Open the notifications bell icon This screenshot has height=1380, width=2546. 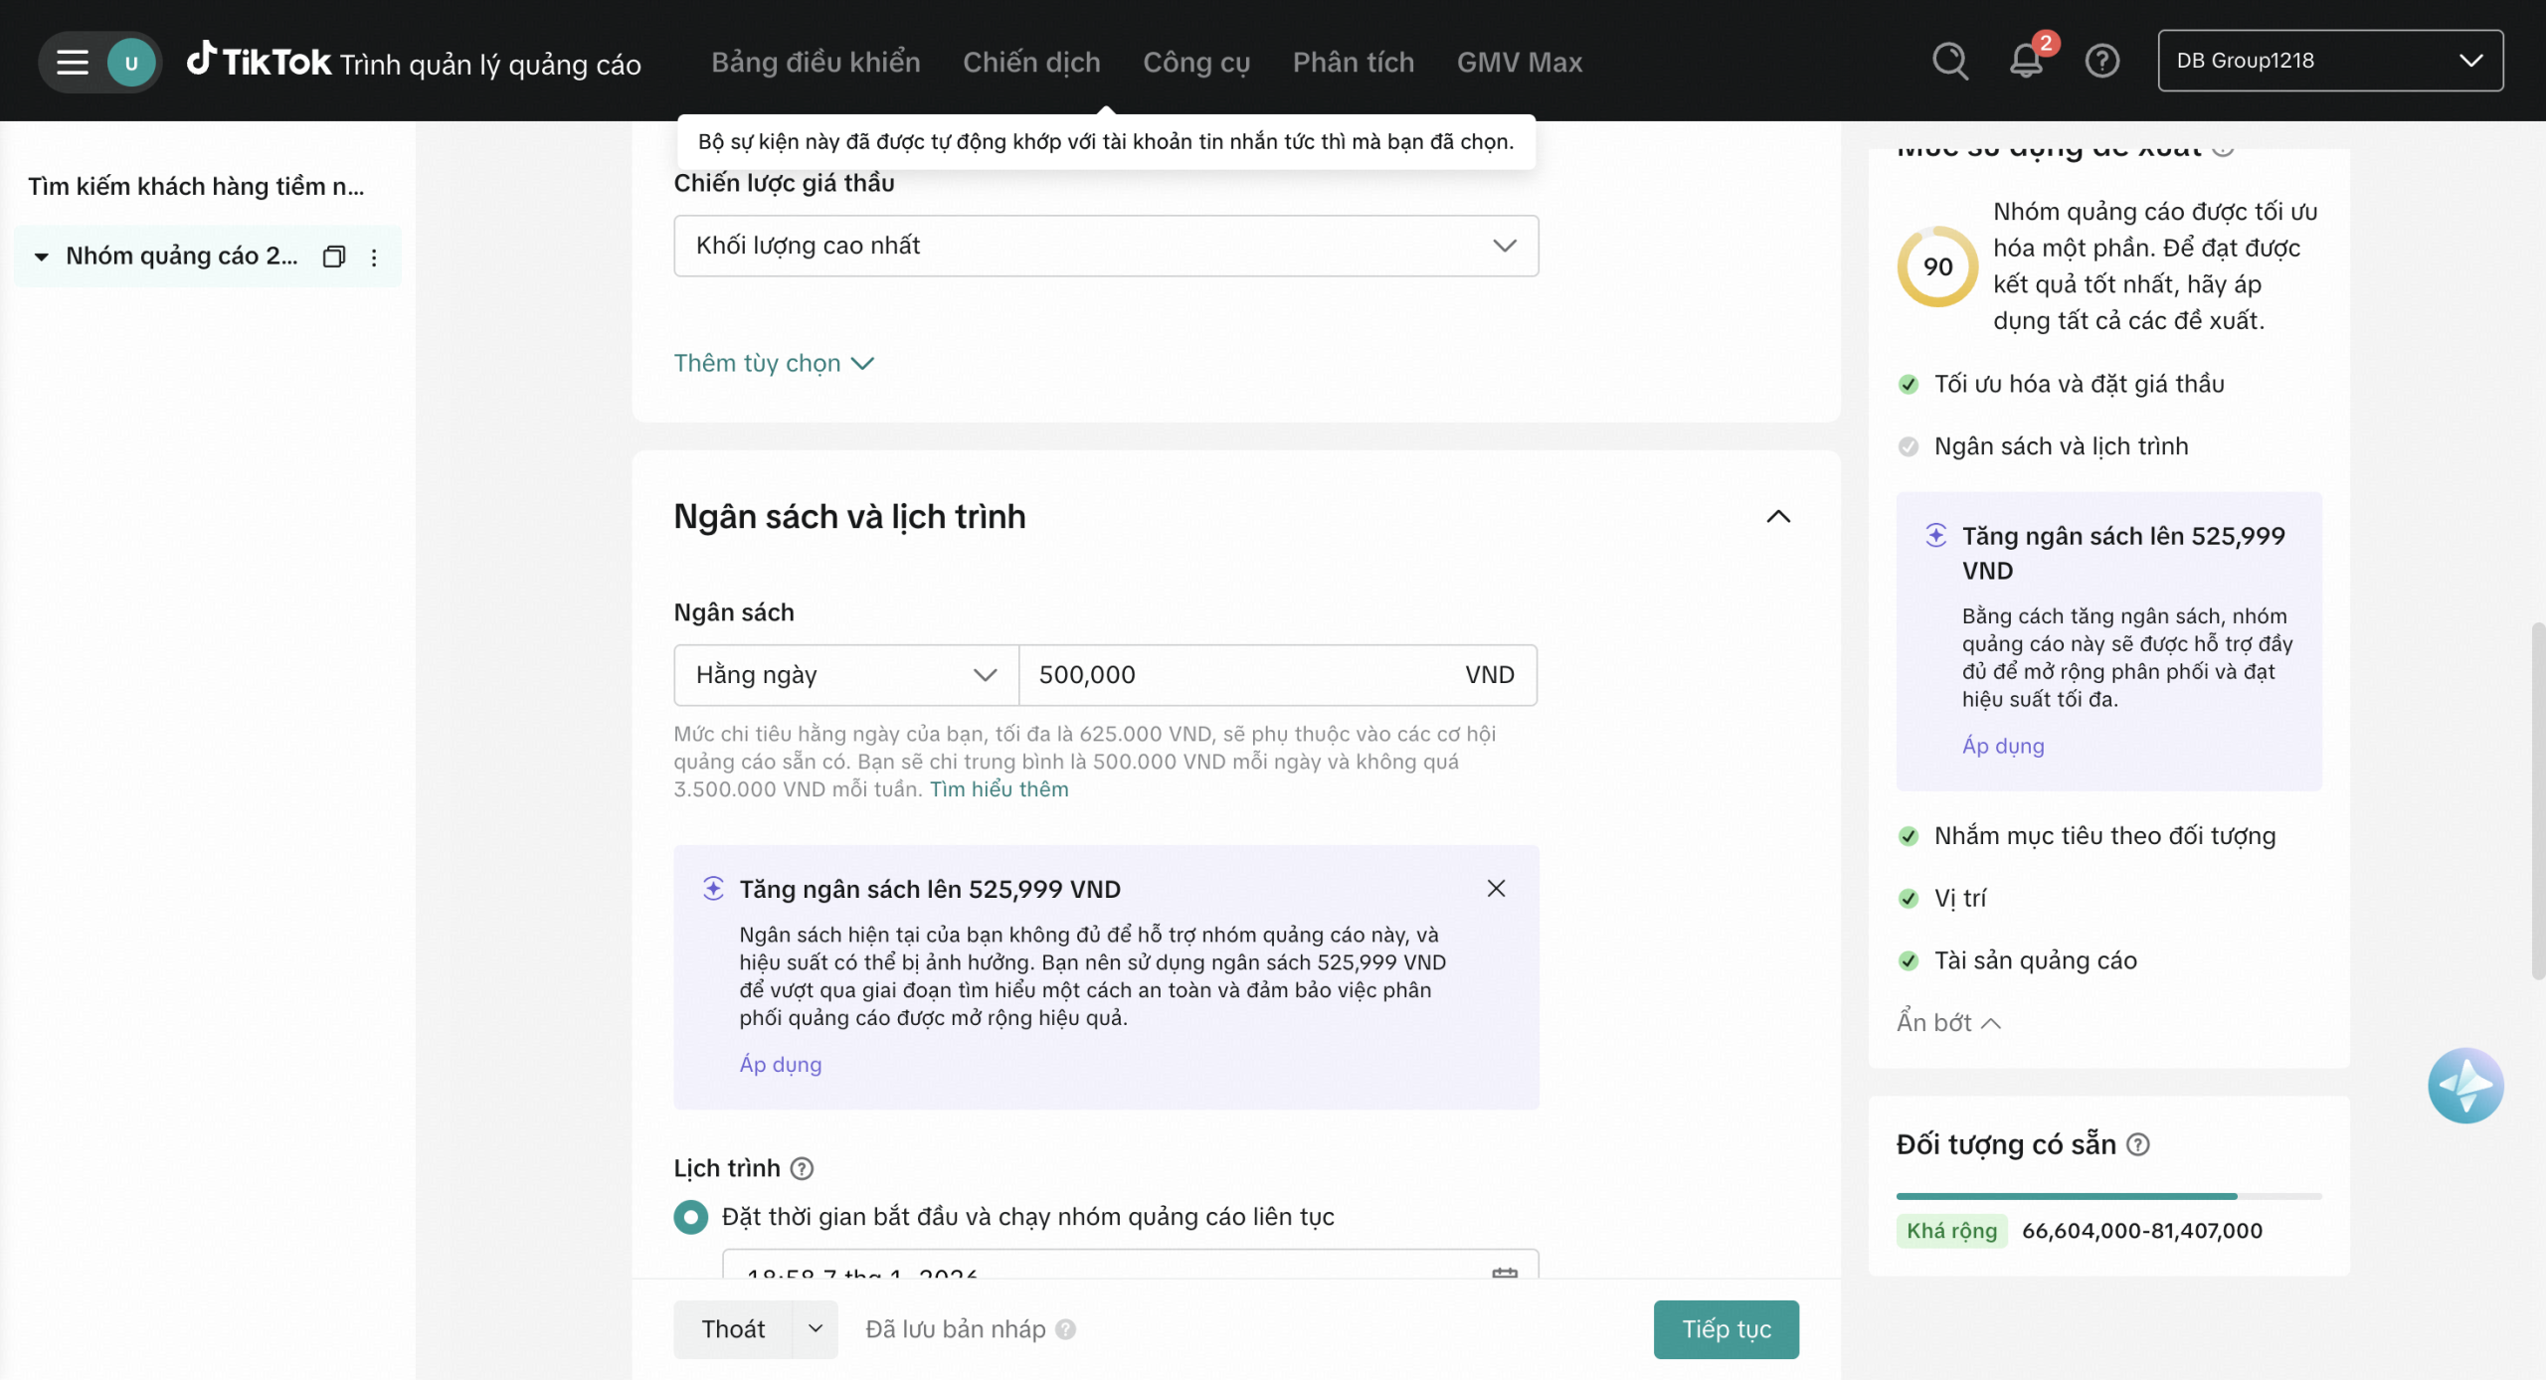(2026, 62)
